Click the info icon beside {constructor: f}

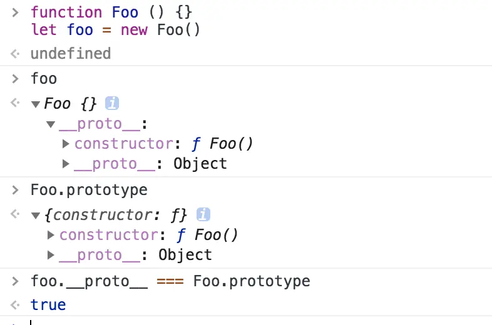coord(202,214)
